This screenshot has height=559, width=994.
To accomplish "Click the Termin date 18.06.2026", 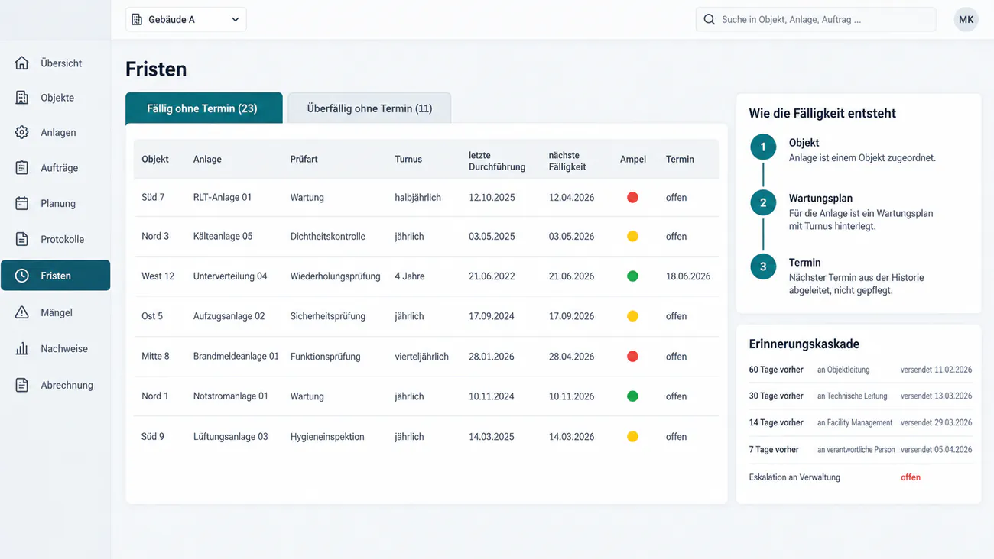I will click(x=688, y=276).
